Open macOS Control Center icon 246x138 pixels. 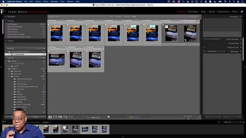(x=238, y=2)
